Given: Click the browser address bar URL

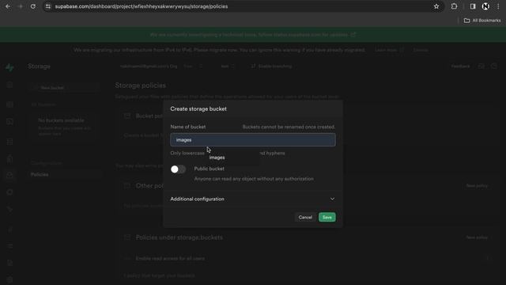Looking at the screenshot, I should coord(142,6).
